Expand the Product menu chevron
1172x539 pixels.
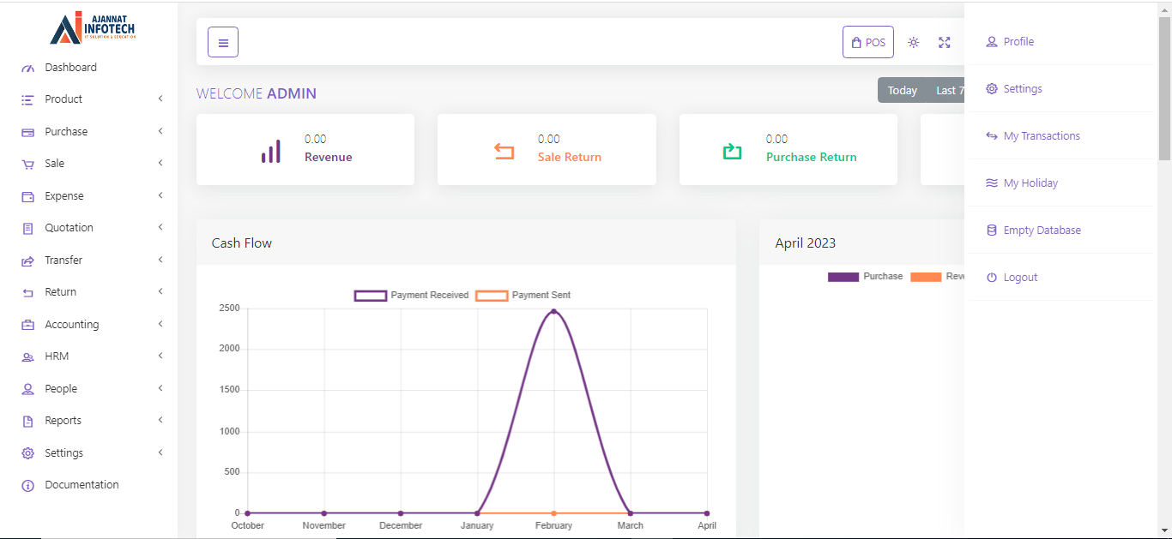coord(160,99)
